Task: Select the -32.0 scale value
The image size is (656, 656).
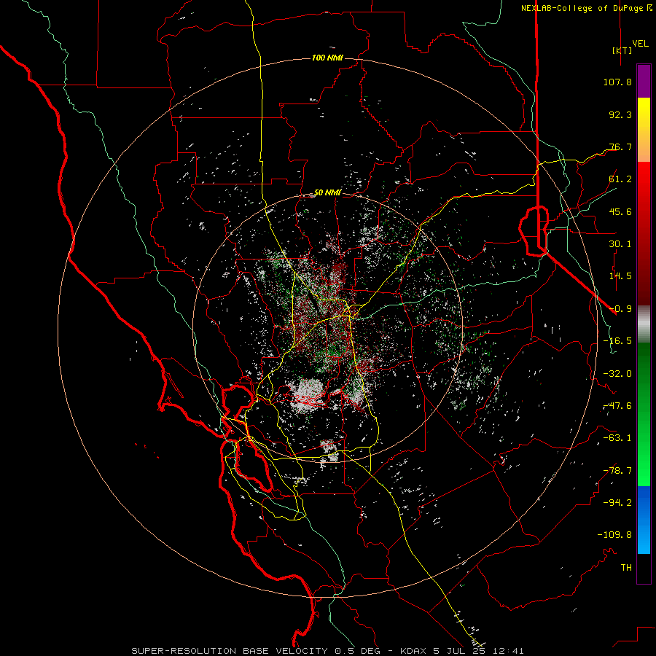Action: [617, 374]
